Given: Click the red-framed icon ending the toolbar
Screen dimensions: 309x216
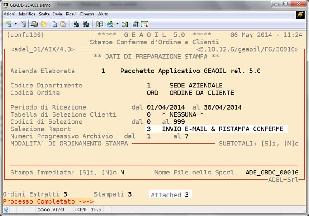Looking at the screenshot, I should (x=144, y=24).
